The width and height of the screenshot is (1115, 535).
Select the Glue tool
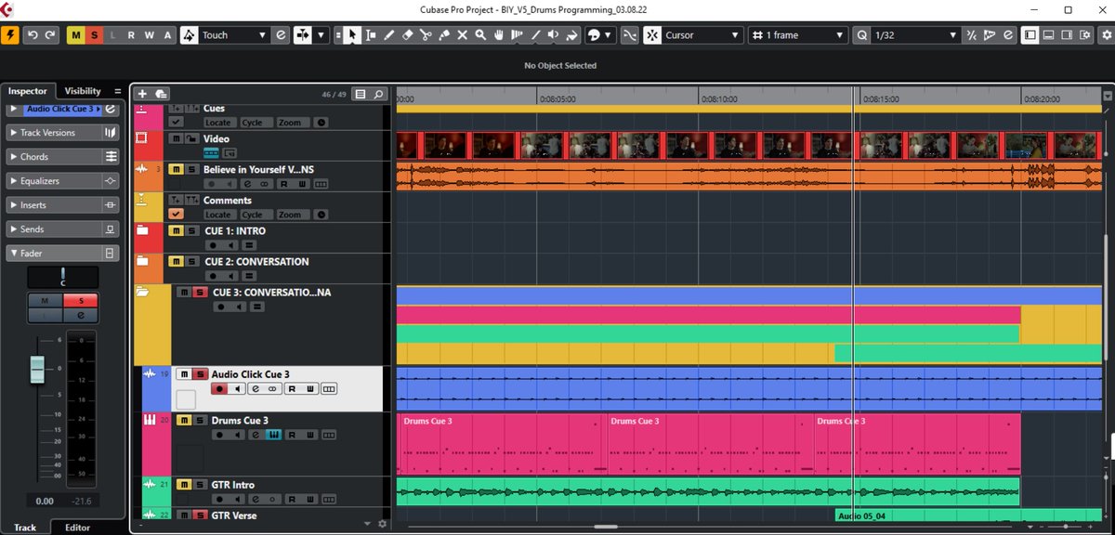[444, 34]
